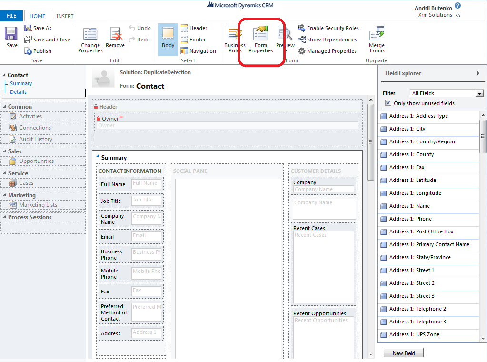The width and height of the screenshot is (487, 362).
Task: Open the help question mark icon
Action: [x=458, y=6]
